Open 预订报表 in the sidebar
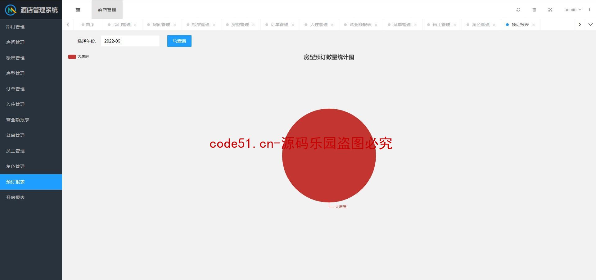Screen dimensions: 596x280 (x=31, y=182)
